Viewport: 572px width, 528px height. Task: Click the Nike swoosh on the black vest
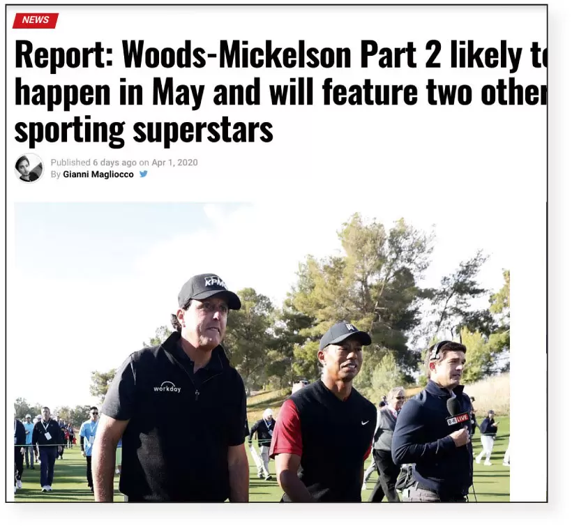[364, 422]
